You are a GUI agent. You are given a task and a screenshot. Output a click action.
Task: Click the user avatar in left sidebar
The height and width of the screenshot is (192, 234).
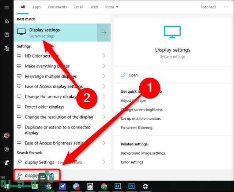(7, 136)
